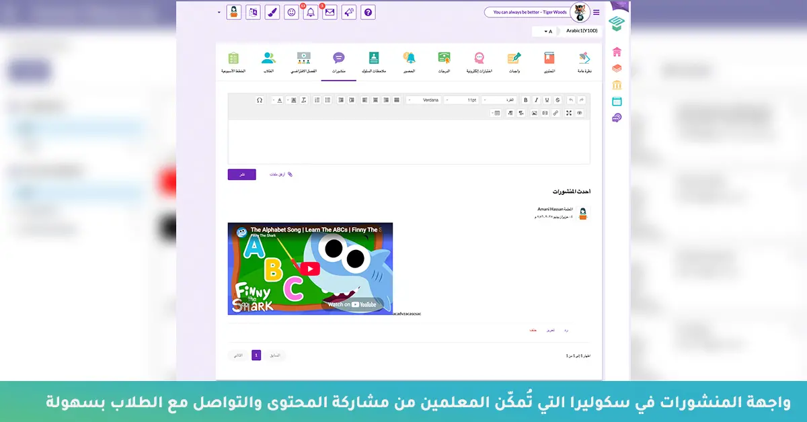Open the calendar icon in sidebar
Image resolution: width=807 pixels, height=422 pixels.
[x=617, y=101]
